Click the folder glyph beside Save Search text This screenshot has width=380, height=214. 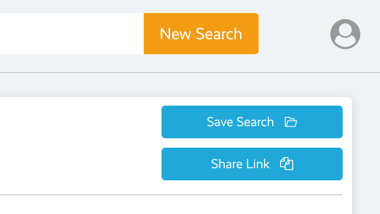[290, 122]
